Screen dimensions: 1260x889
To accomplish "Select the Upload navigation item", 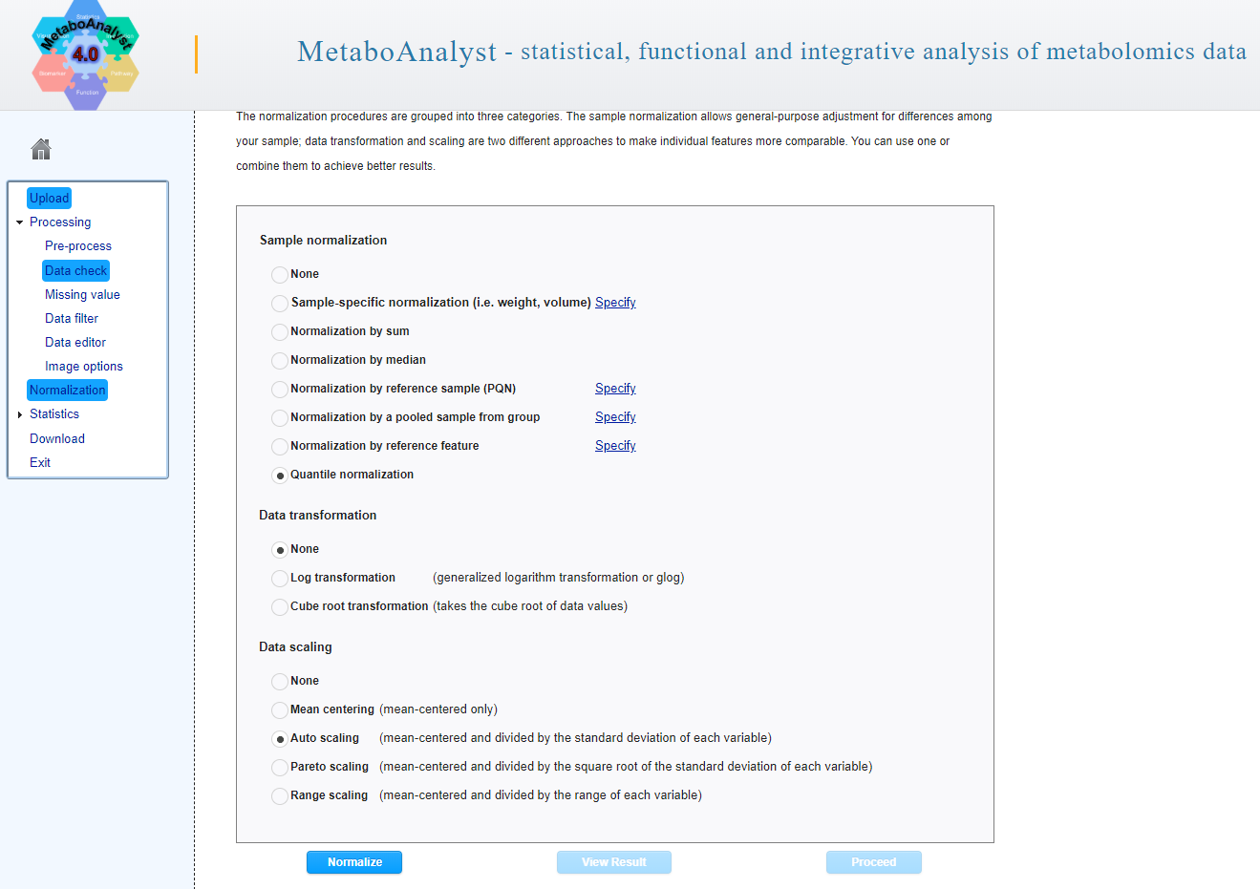I will (x=50, y=198).
